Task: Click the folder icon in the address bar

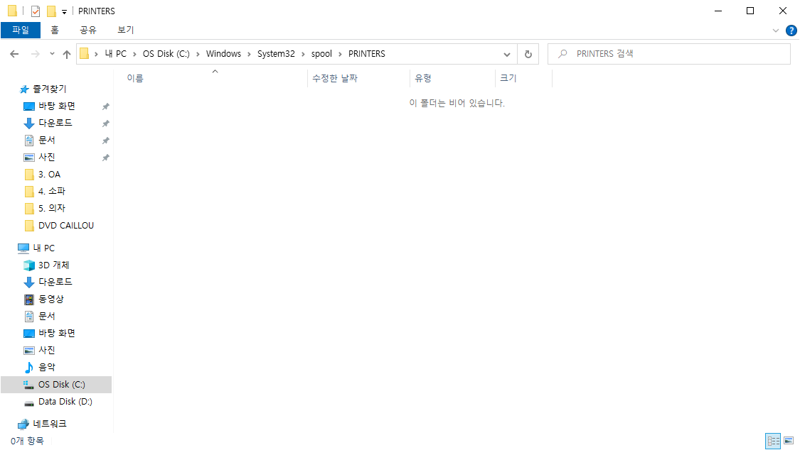Action: coord(85,54)
